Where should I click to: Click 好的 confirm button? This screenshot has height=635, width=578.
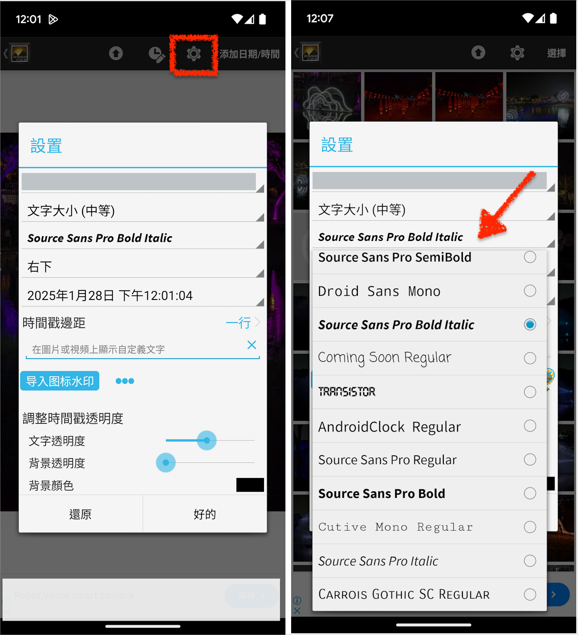pos(199,514)
